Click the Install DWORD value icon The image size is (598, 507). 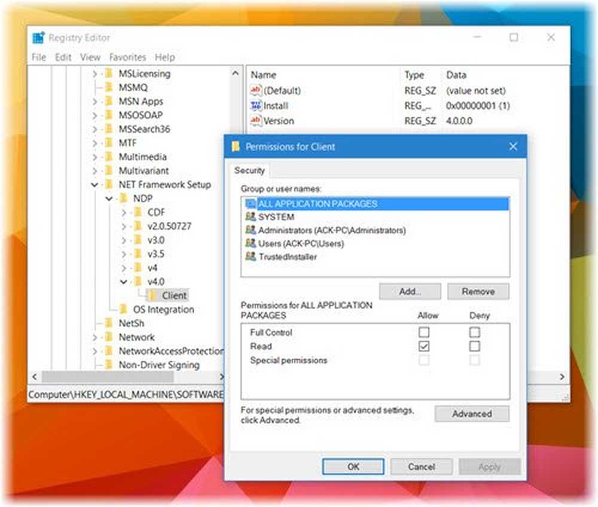click(255, 106)
